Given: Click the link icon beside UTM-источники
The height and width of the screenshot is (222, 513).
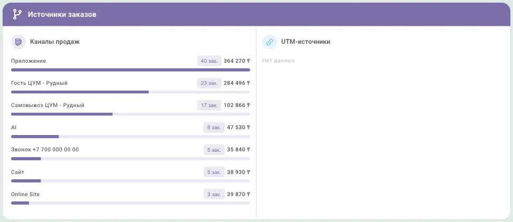Looking at the screenshot, I should coord(269,42).
